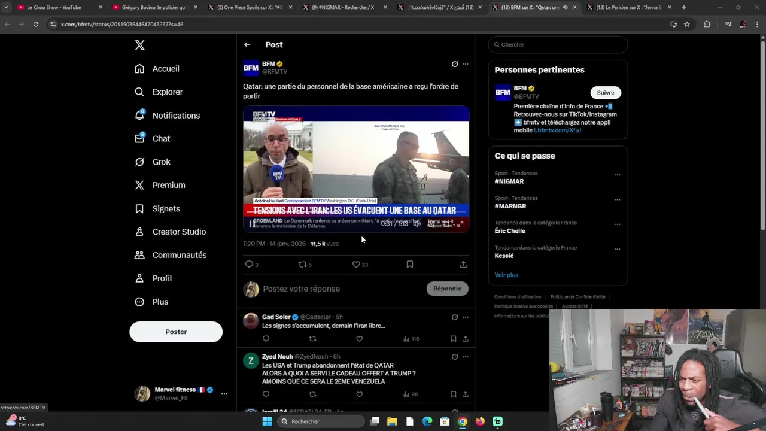Click the back arrow beside Post
This screenshot has width=766, height=431.
(247, 45)
